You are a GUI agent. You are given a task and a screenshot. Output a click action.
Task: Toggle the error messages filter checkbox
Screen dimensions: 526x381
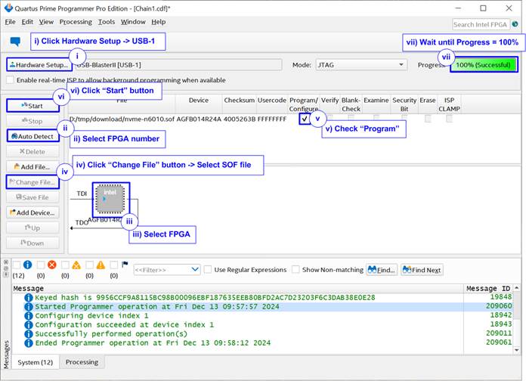coord(41,265)
